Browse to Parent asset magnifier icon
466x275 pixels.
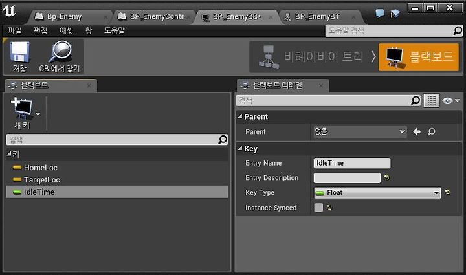tap(431, 131)
